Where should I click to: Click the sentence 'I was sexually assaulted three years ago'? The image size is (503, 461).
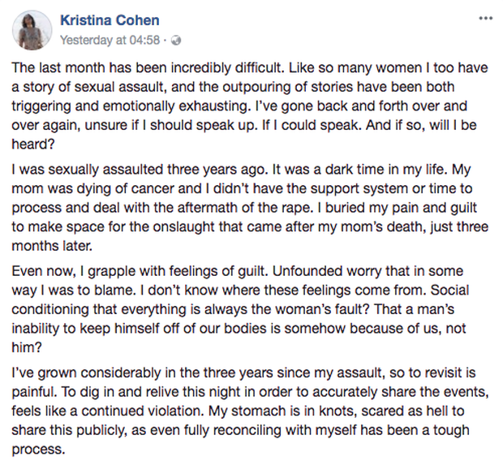click(140, 170)
